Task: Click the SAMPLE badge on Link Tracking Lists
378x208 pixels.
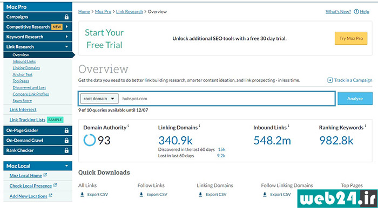Action: coord(55,120)
